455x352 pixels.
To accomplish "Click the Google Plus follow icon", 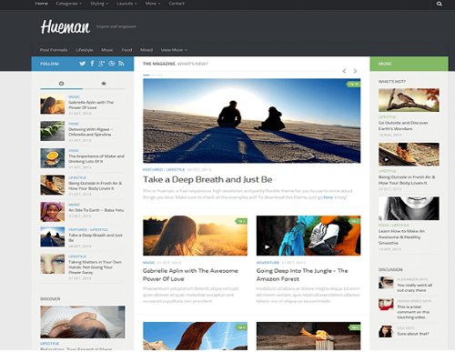I will coord(102,64).
